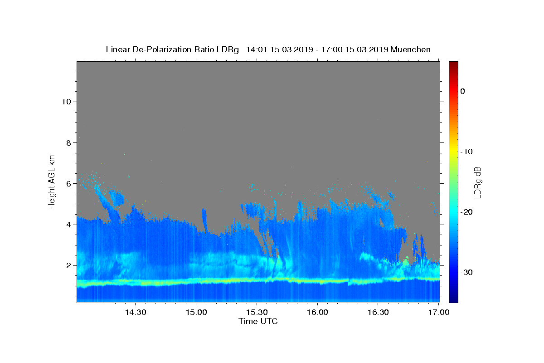
Task: Click the 16:00 time tick label
Action: point(317,313)
